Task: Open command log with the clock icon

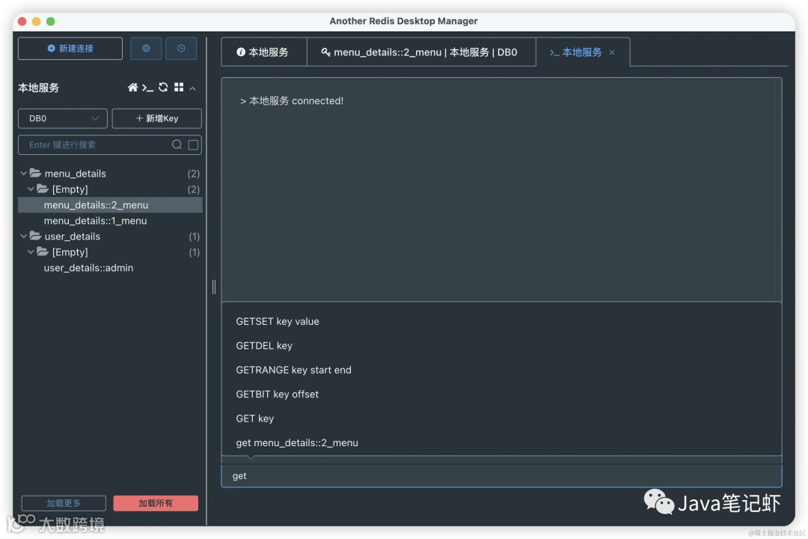Action: coord(181,49)
